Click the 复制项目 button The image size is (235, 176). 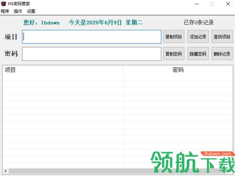(x=173, y=37)
